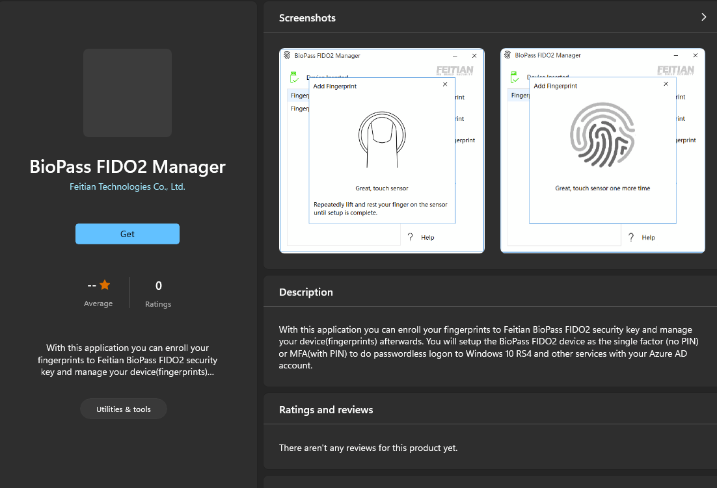Image resolution: width=717 pixels, height=488 pixels.
Task: Click BioPass fingerprint logo in first screenshot's title bar
Action: pyautogui.click(x=288, y=56)
